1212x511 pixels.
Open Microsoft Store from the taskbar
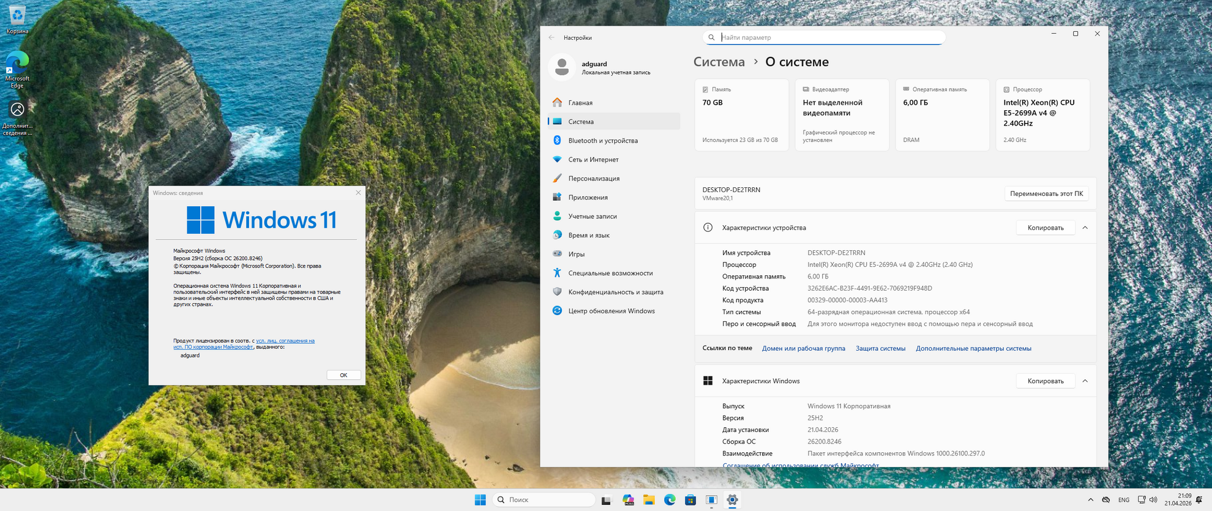[x=690, y=500]
